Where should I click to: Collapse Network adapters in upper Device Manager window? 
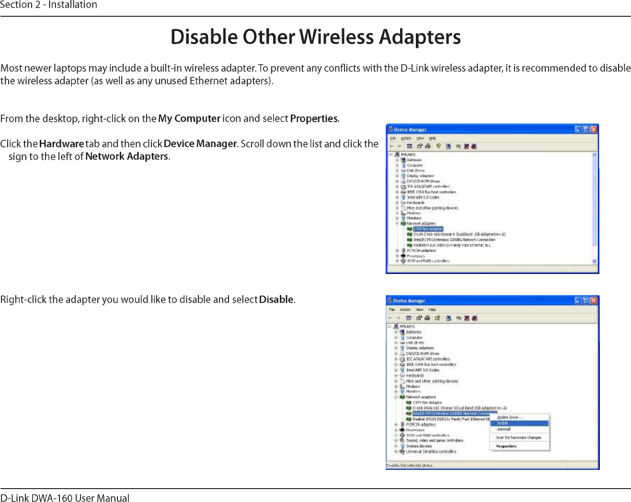[x=397, y=224]
